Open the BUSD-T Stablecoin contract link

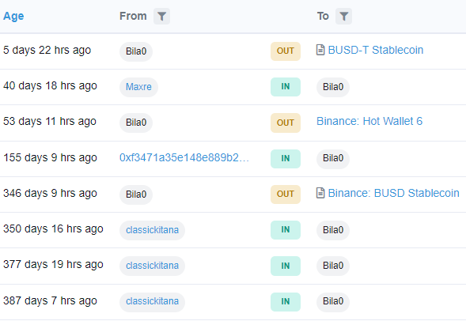click(x=375, y=50)
